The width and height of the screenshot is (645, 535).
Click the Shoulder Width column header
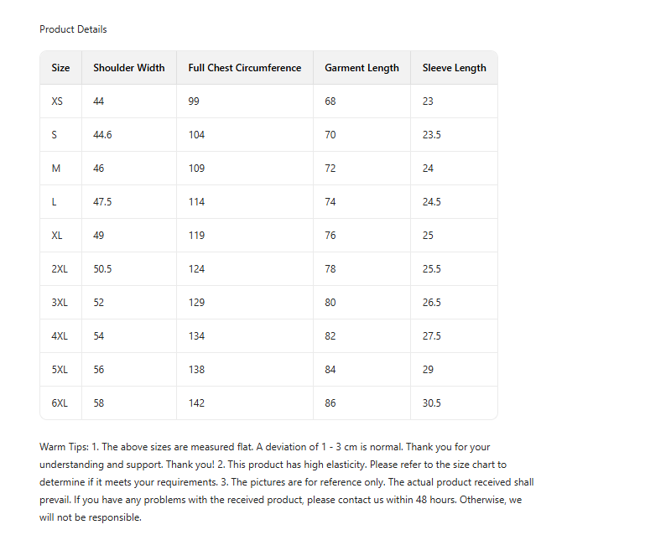pos(128,68)
